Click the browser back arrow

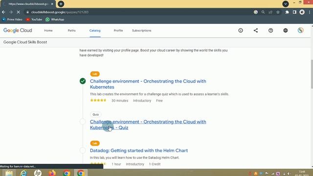[x=3, y=12]
